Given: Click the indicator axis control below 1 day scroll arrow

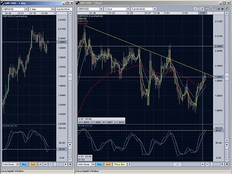Looking at the screenshot, I should pos(70,144).
